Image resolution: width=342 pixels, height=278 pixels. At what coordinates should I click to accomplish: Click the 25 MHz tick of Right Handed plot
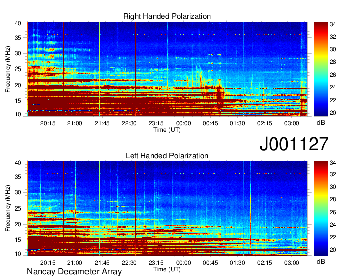[x=18, y=69]
